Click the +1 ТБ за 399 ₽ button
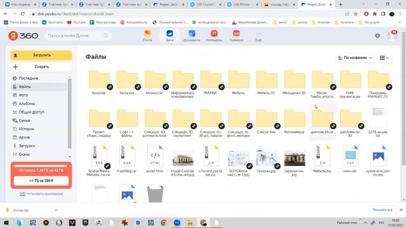This screenshot has height=228, width=406. (x=41, y=180)
